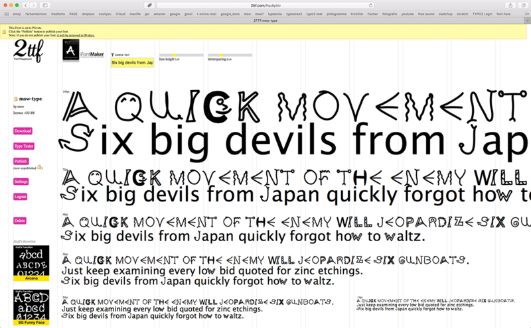Click the sample text input field
Viewport: 531px width, 328px height.
(131, 63)
